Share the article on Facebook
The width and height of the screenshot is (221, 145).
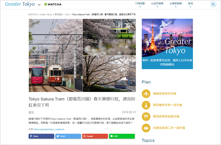pyautogui.click(x=41, y=136)
